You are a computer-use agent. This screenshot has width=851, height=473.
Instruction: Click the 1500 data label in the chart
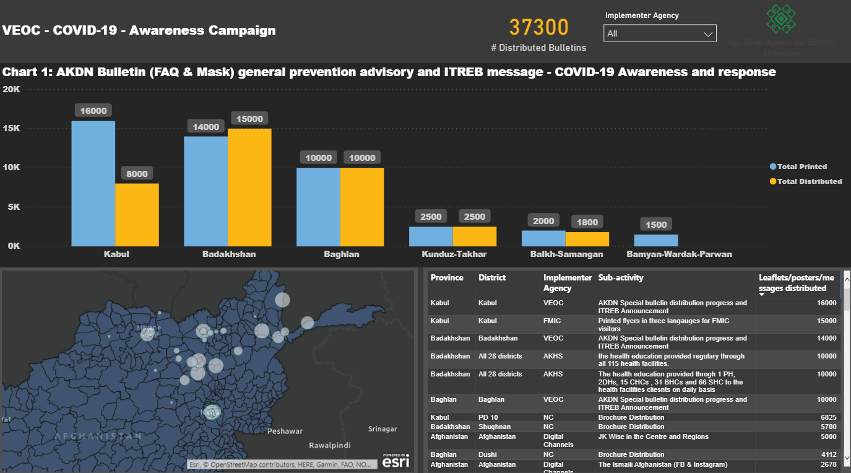pyautogui.click(x=656, y=225)
